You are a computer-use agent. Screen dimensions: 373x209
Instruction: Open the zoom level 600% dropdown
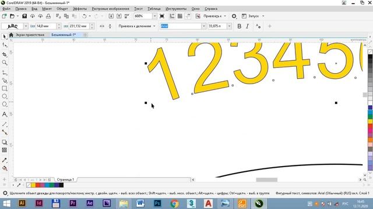(x=154, y=16)
